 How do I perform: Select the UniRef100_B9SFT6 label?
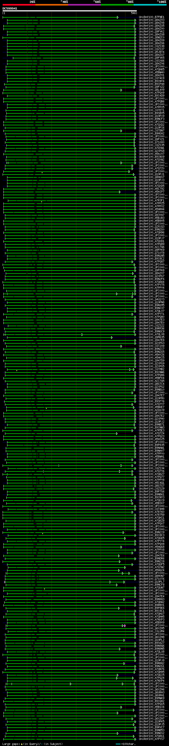tap(152, 401)
